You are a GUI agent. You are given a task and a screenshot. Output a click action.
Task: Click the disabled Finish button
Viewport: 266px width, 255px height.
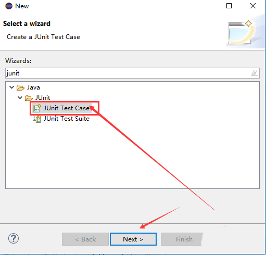(x=182, y=239)
